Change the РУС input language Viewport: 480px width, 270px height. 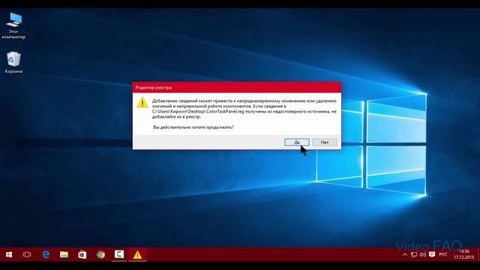tap(443, 255)
